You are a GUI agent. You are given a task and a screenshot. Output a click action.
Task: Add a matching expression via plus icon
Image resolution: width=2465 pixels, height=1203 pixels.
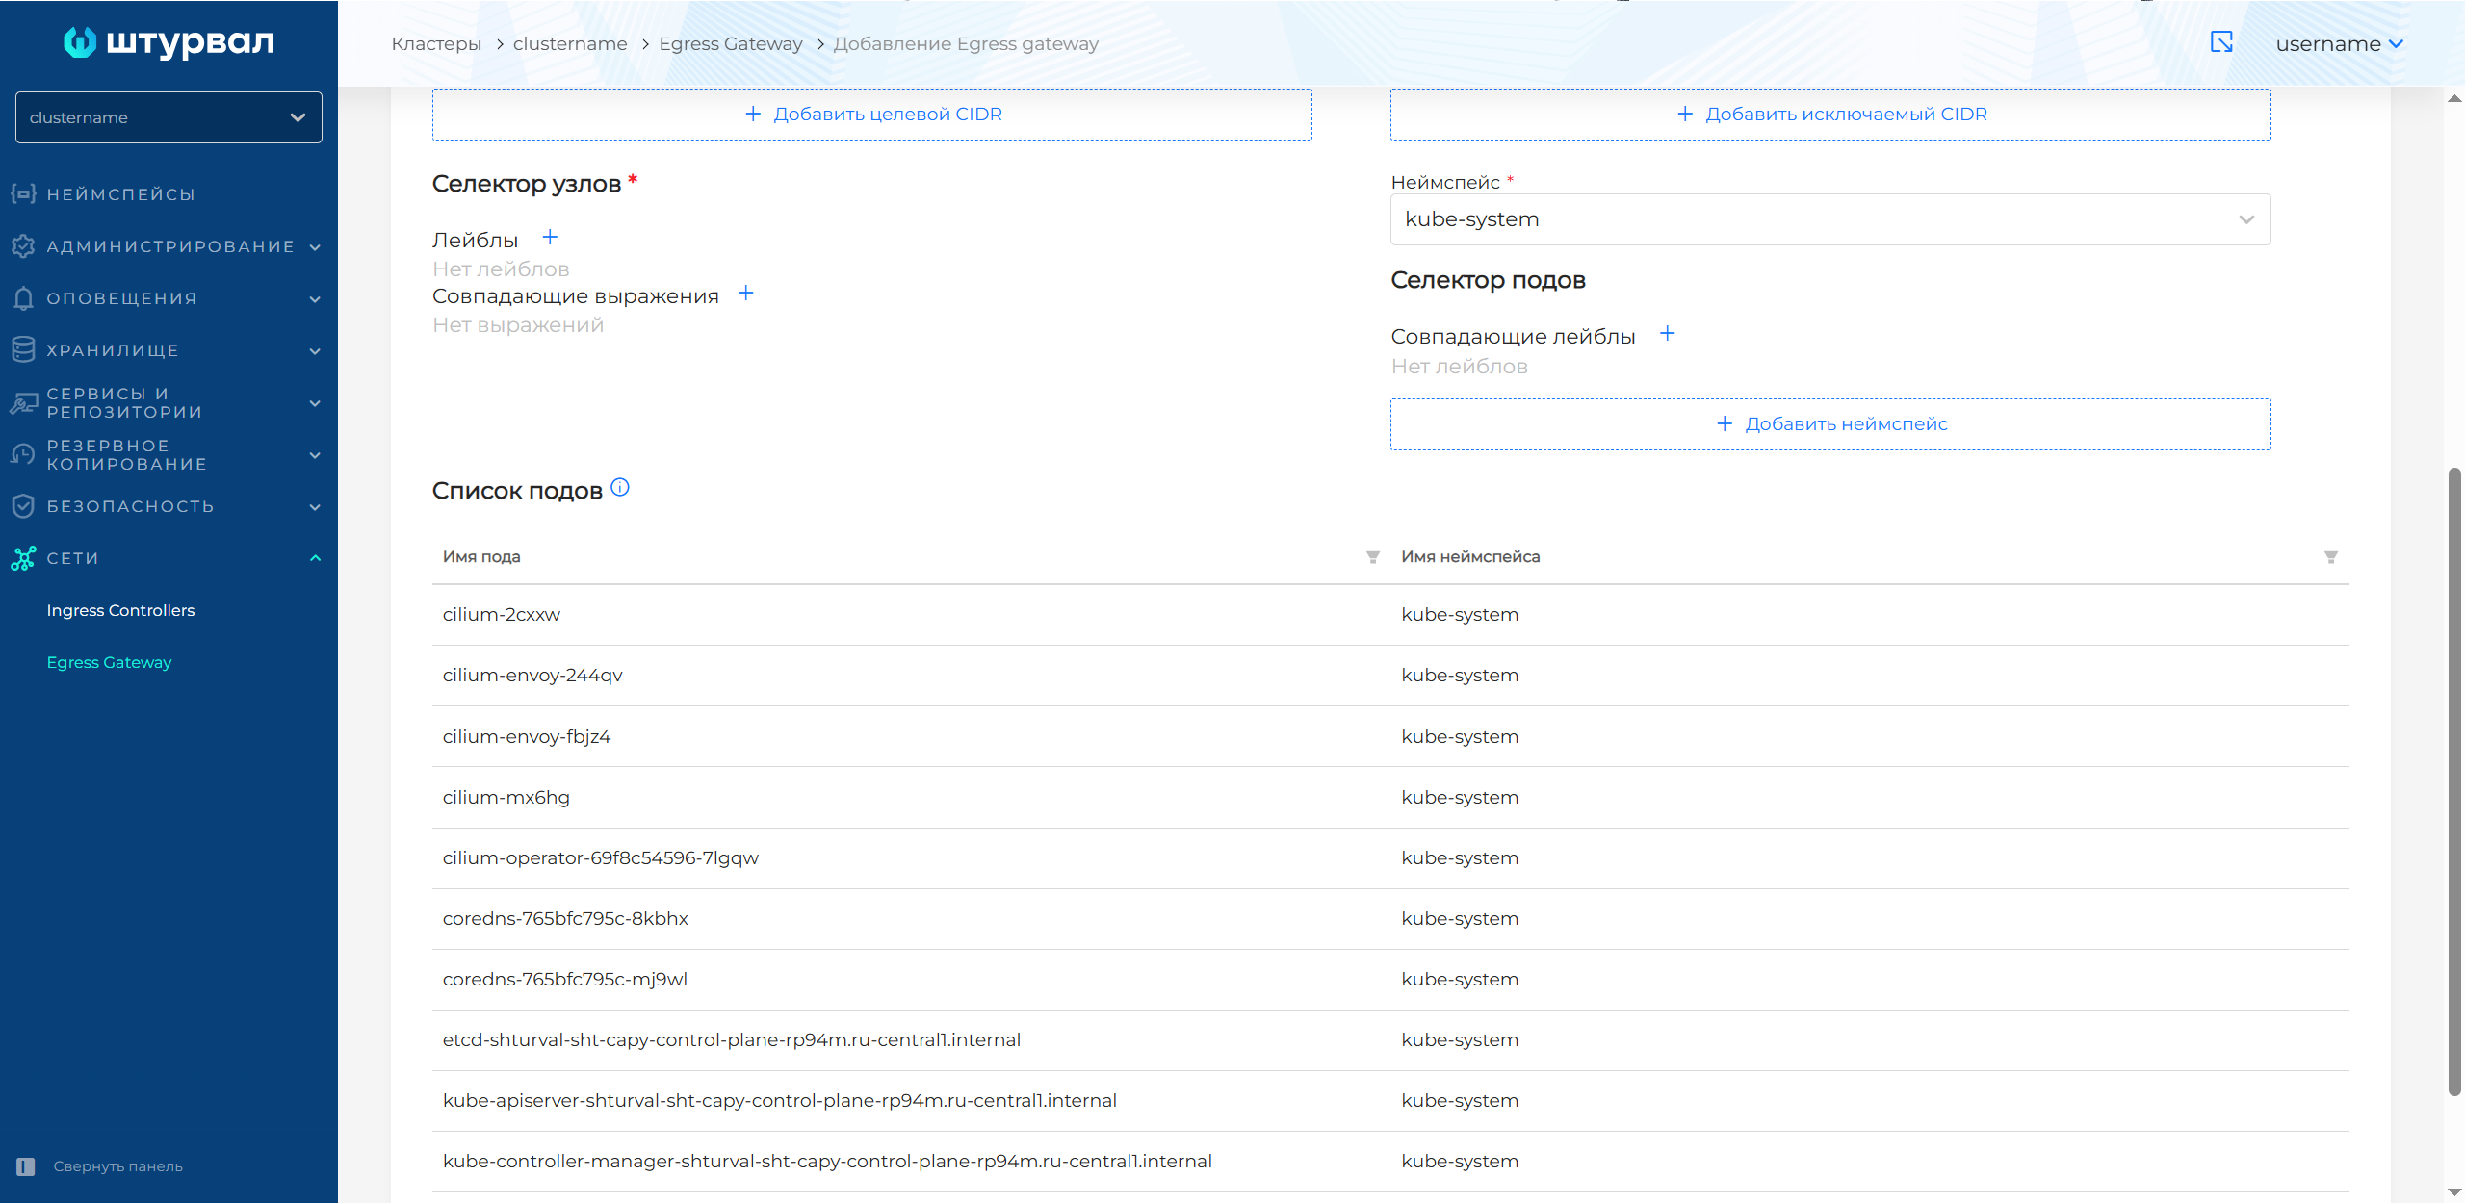(746, 294)
